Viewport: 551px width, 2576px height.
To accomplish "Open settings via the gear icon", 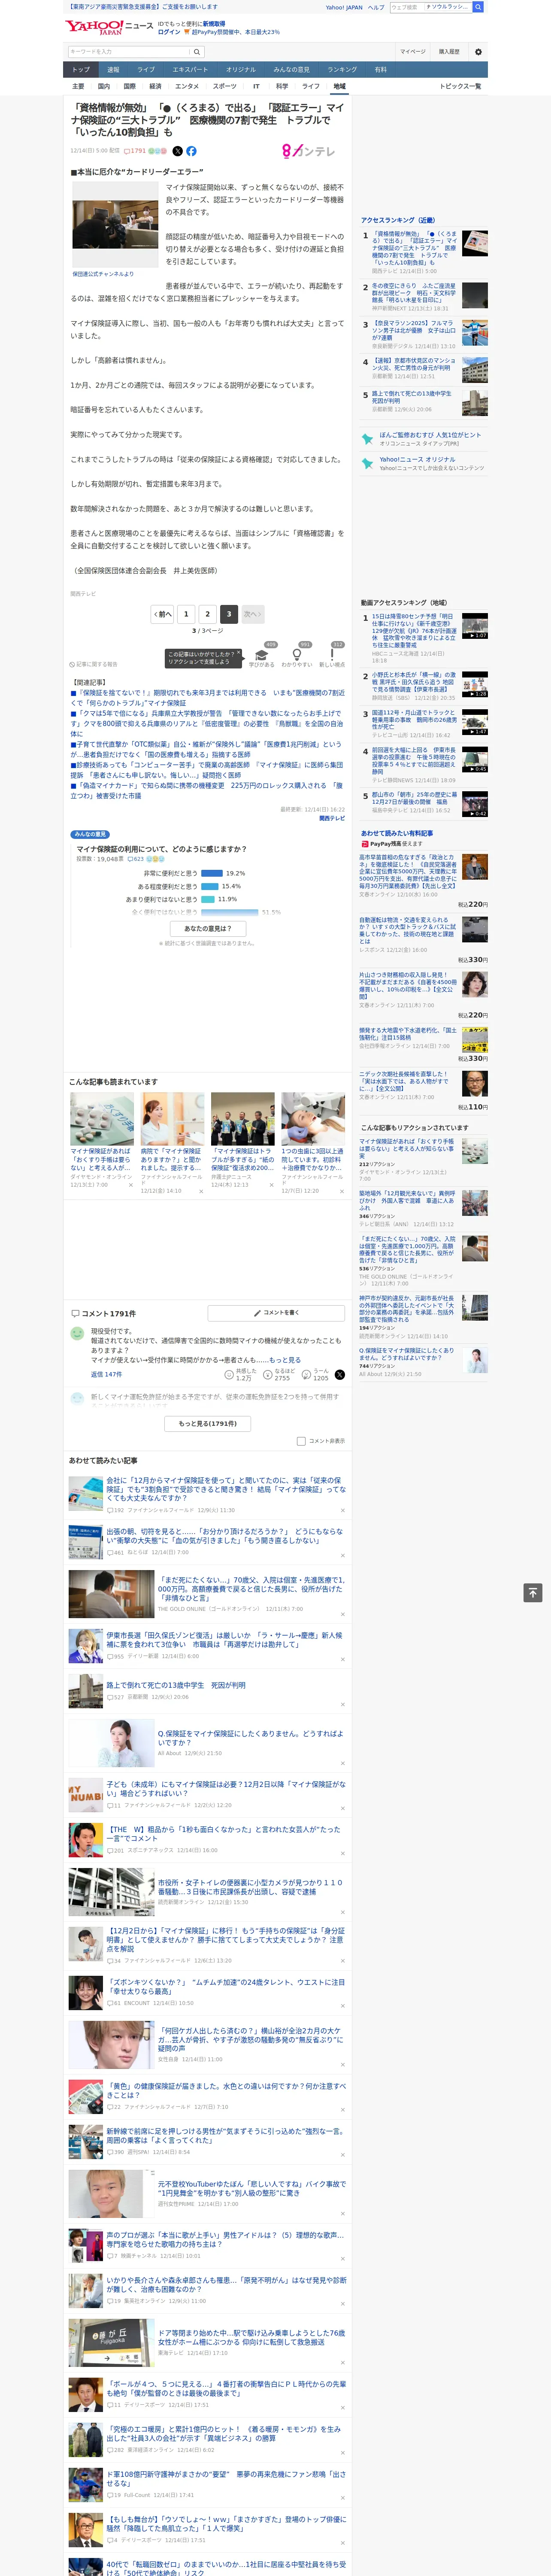I will tap(478, 51).
